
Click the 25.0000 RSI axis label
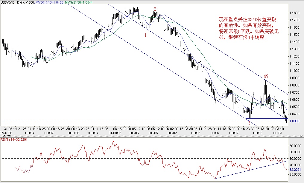295,174
